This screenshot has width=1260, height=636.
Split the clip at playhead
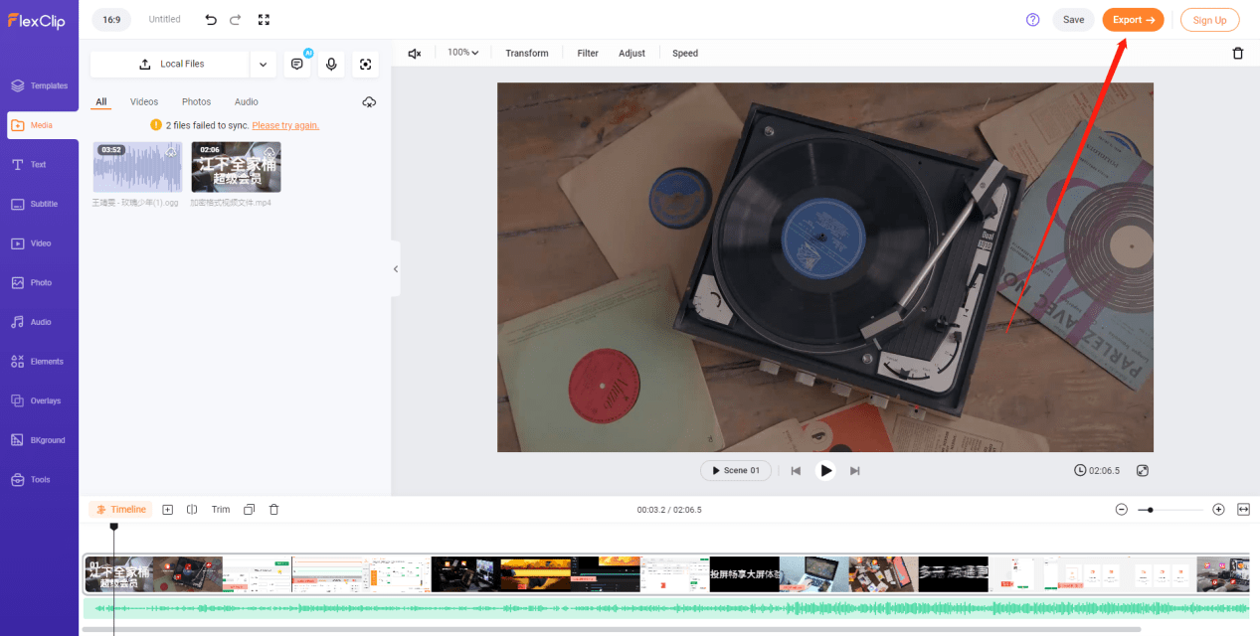(192, 510)
